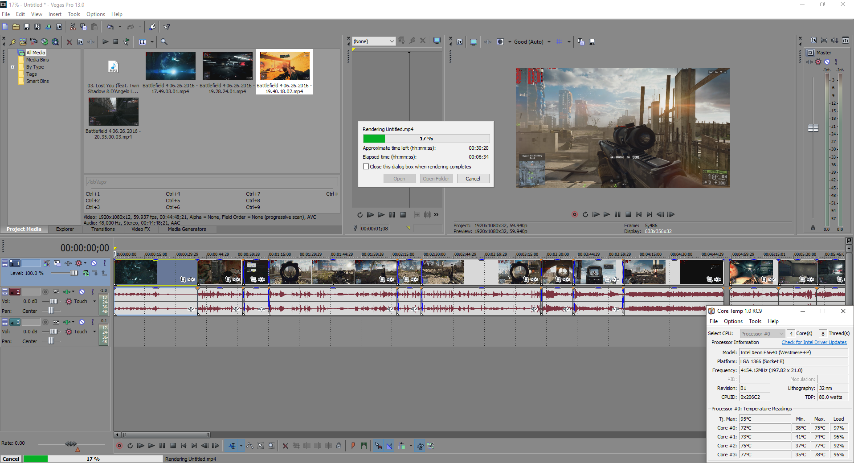Click the Play button under video preview

pos(607,214)
